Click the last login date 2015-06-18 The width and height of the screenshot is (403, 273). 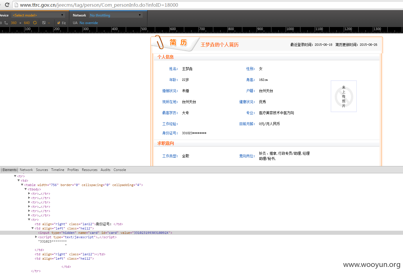click(323, 45)
